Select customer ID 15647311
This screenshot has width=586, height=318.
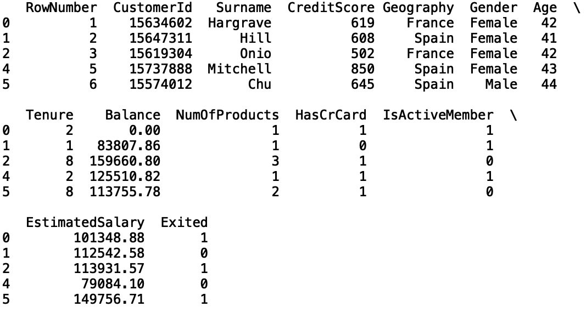pyautogui.click(x=161, y=38)
